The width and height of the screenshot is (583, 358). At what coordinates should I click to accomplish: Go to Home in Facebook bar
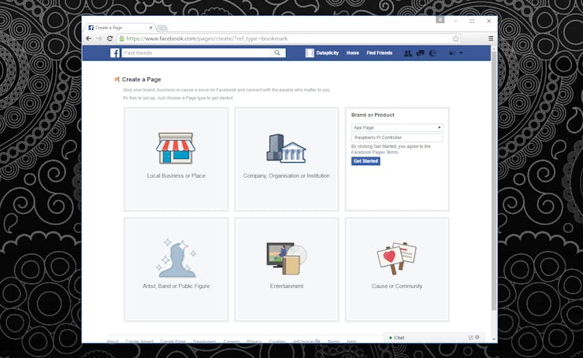352,53
